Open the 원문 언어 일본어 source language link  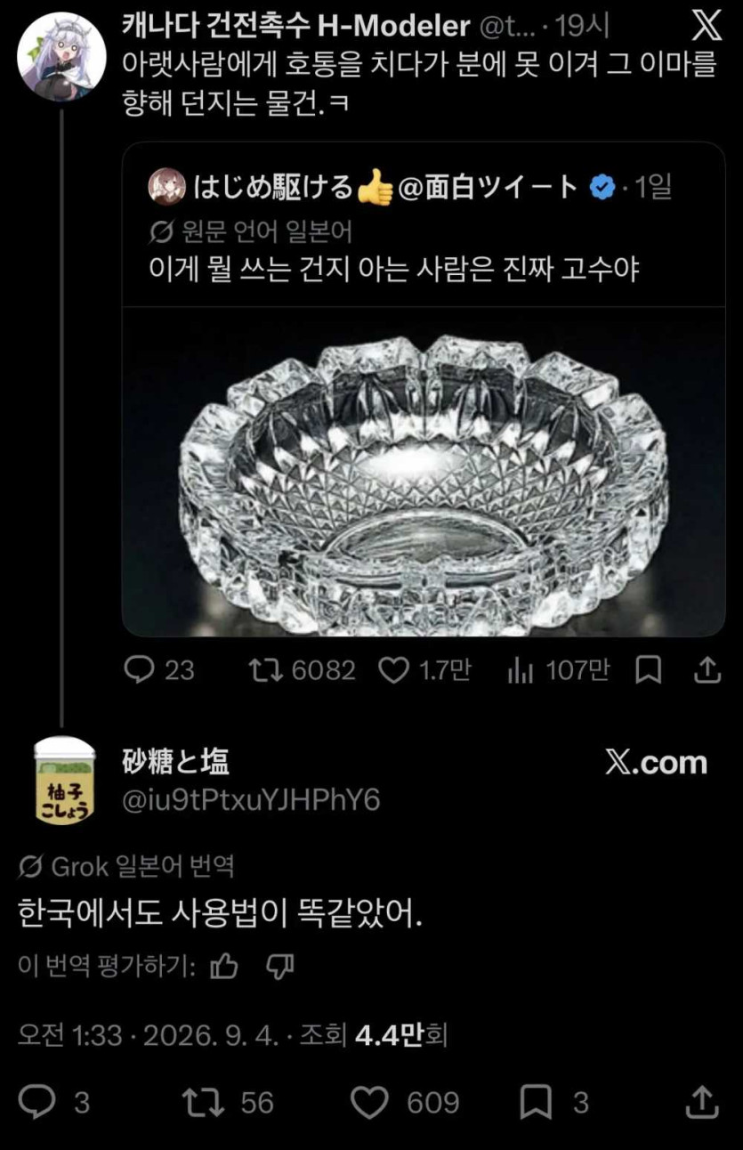pos(251,231)
